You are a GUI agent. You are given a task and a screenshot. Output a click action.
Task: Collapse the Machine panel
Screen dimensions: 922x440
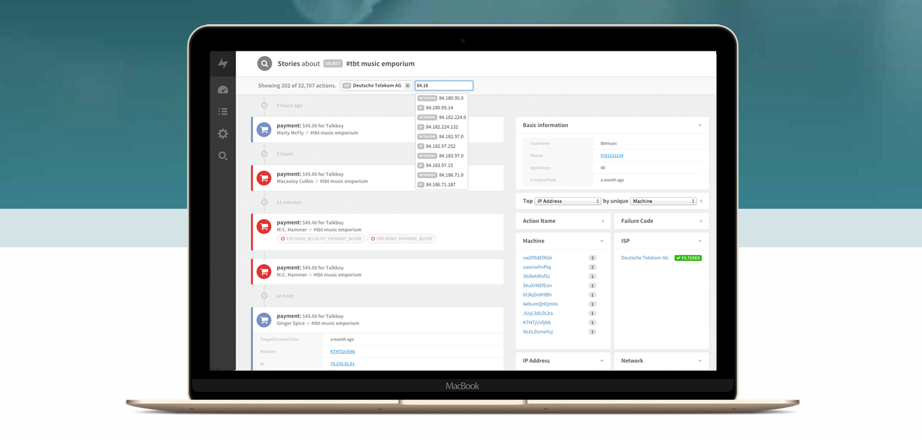602,241
